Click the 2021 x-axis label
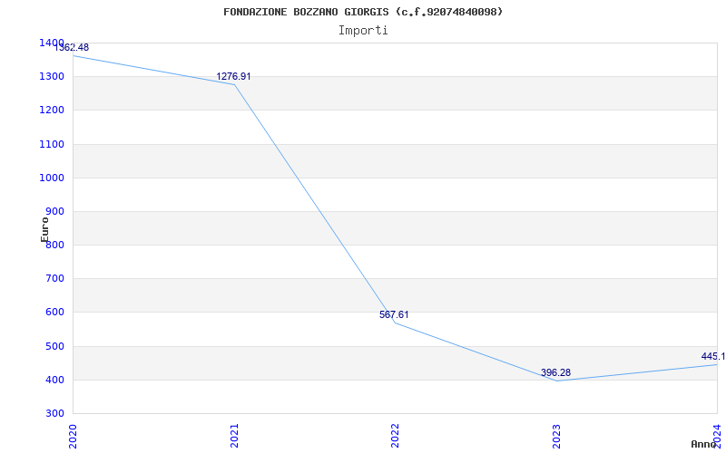 pyautogui.click(x=234, y=437)
